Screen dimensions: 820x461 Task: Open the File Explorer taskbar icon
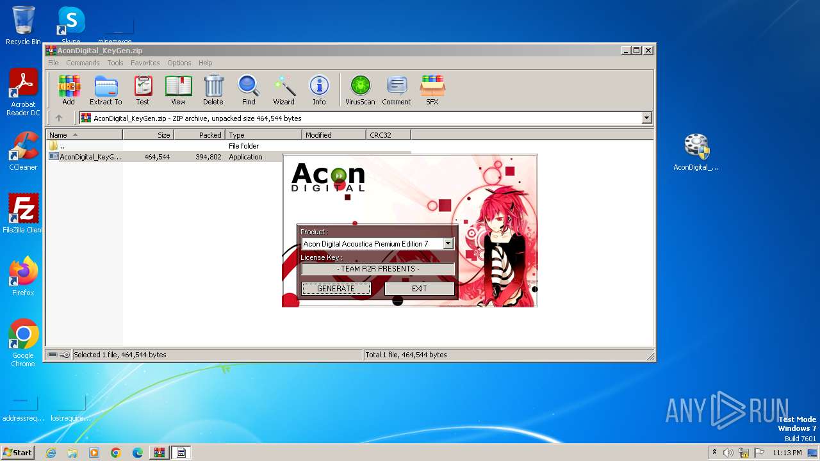pos(72,453)
